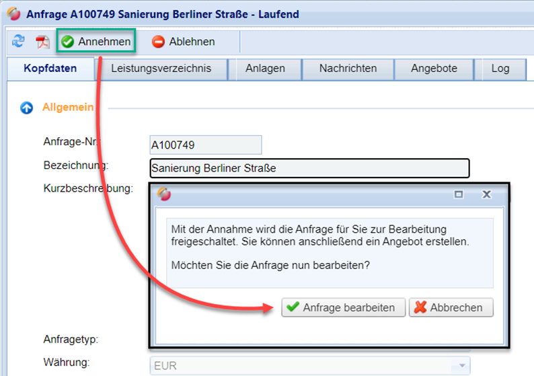Open the Angebote tab

[x=434, y=69]
